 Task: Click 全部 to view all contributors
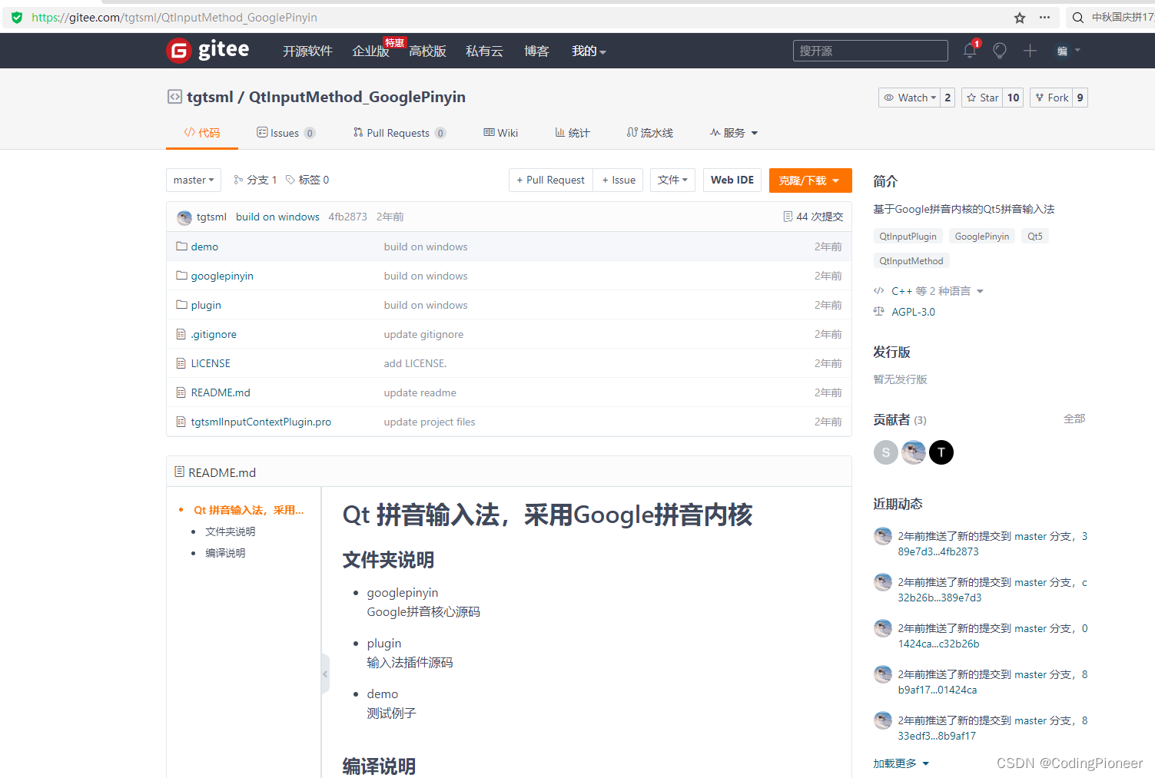1074,419
